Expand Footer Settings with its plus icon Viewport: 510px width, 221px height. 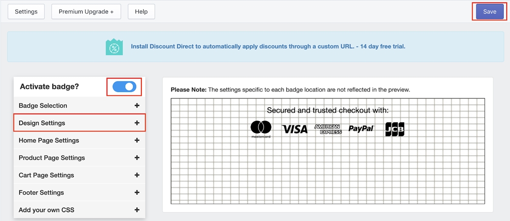point(137,193)
